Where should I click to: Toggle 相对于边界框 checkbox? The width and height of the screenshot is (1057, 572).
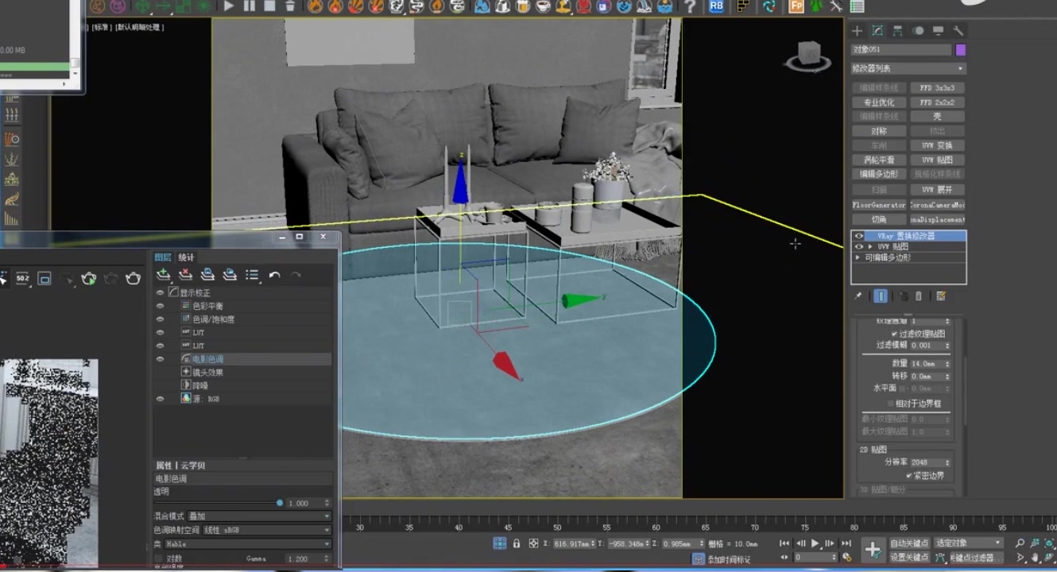[x=891, y=404]
